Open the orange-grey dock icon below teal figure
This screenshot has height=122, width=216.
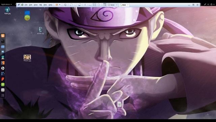[3, 63]
